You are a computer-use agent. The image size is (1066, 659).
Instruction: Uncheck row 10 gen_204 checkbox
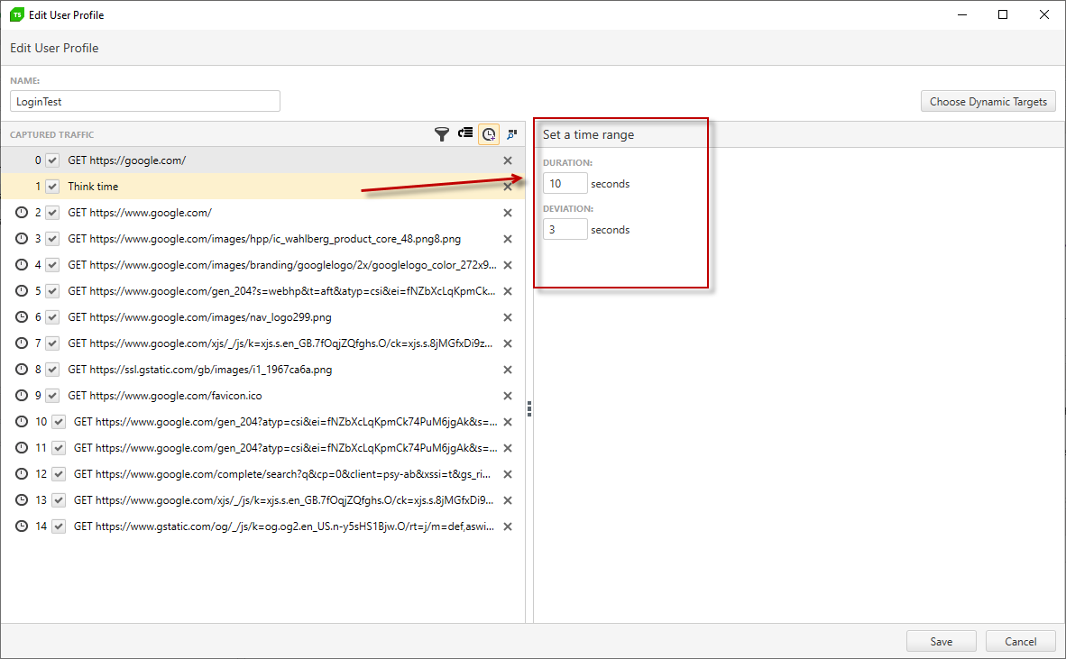59,422
